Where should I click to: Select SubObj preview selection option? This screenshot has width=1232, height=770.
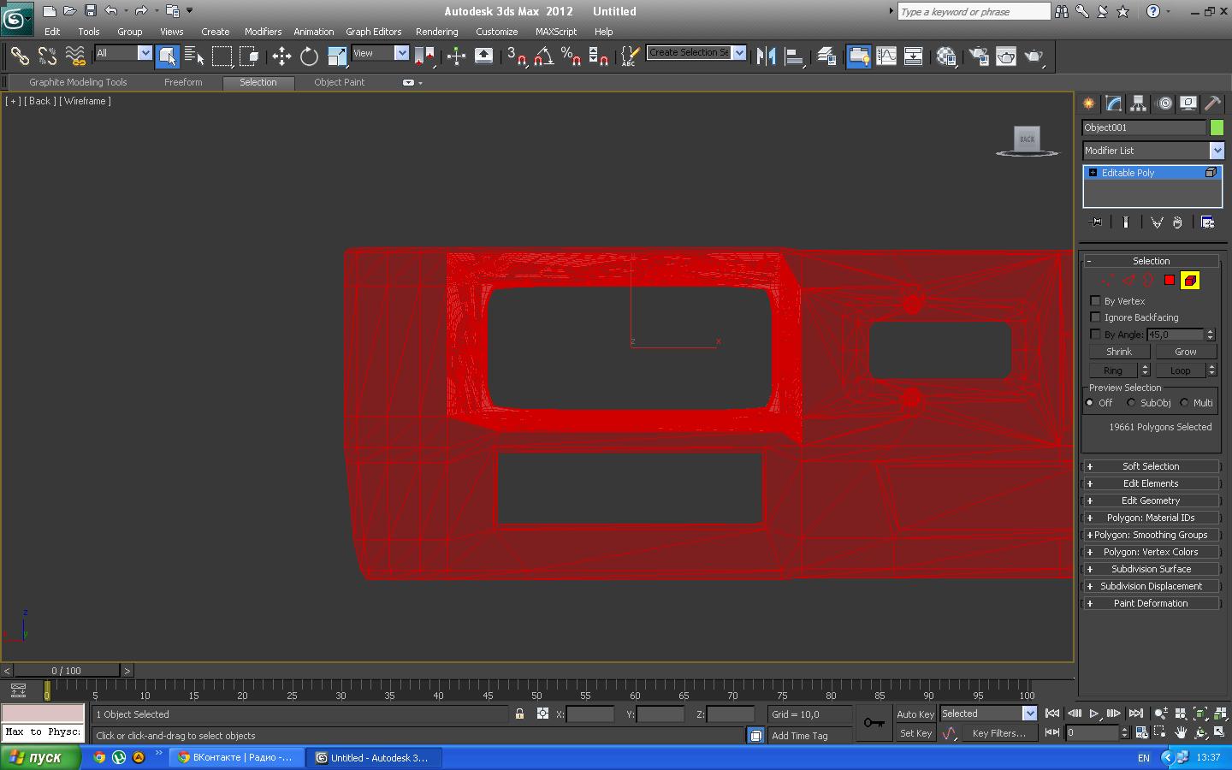1131,403
